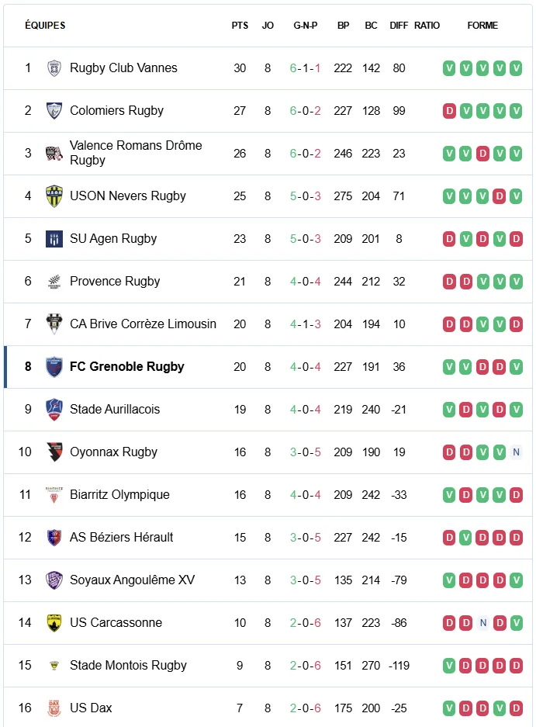536x727 pixels.
Task: Click Colomiers' red D form badge
Action: click(449, 111)
